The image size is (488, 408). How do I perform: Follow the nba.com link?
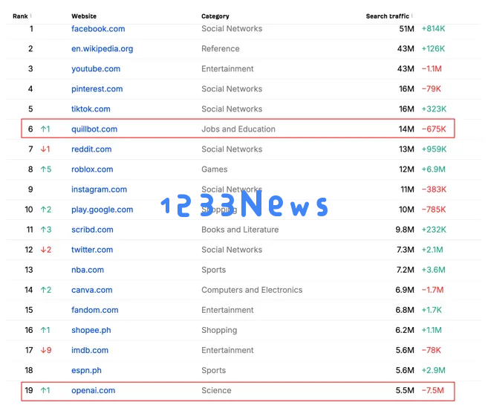88,270
